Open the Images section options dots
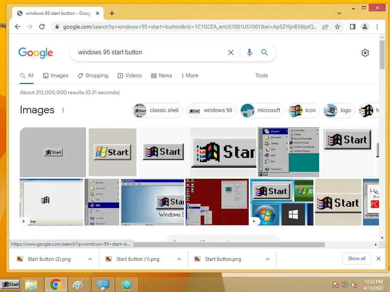Image resolution: width=390 pixels, height=292 pixels. (x=63, y=110)
